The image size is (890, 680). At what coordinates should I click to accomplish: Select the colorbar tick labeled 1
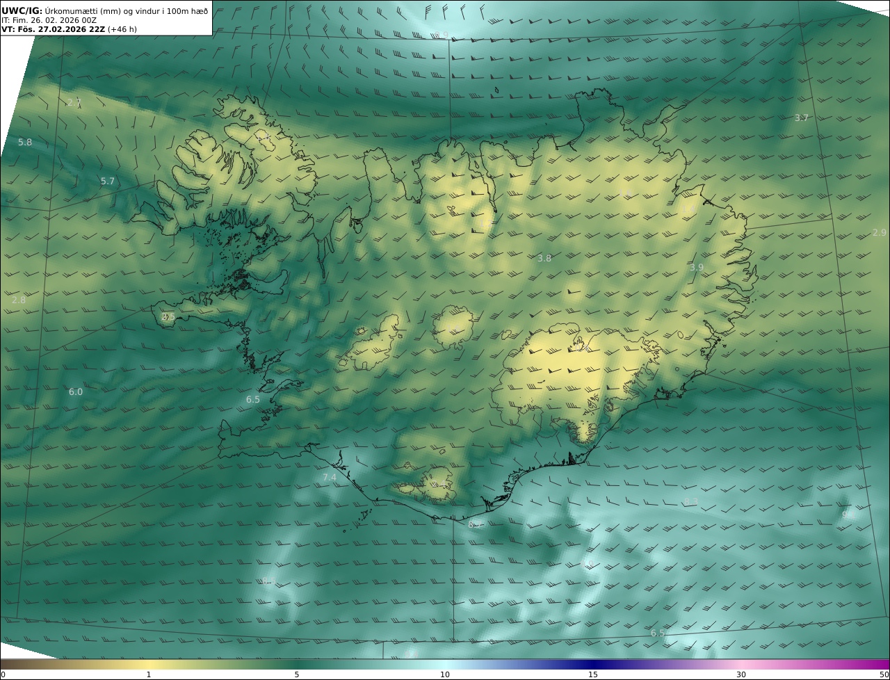(149, 674)
